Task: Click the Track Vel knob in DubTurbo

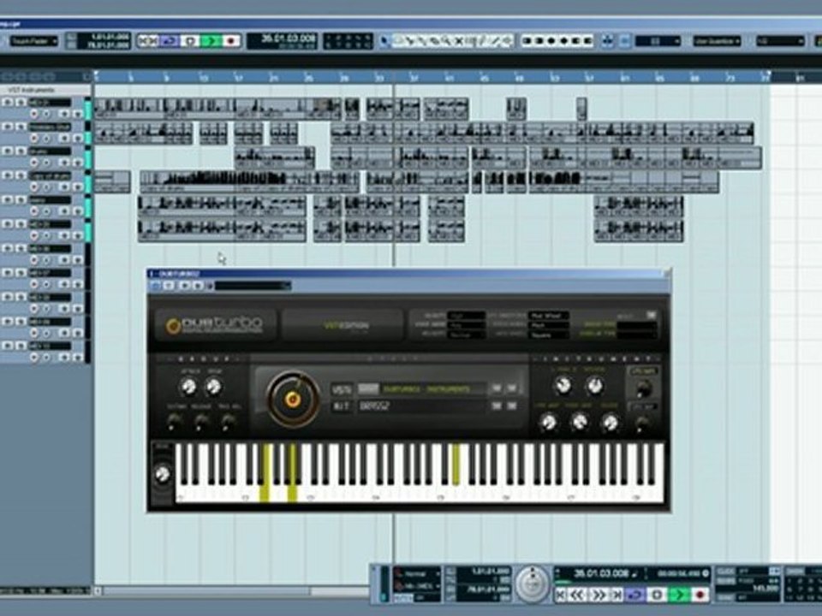Action: (x=228, y=421)
